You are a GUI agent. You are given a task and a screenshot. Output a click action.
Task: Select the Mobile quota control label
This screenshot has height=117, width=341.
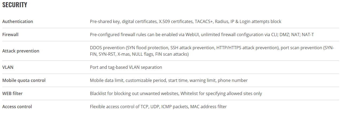pos(24,80)
